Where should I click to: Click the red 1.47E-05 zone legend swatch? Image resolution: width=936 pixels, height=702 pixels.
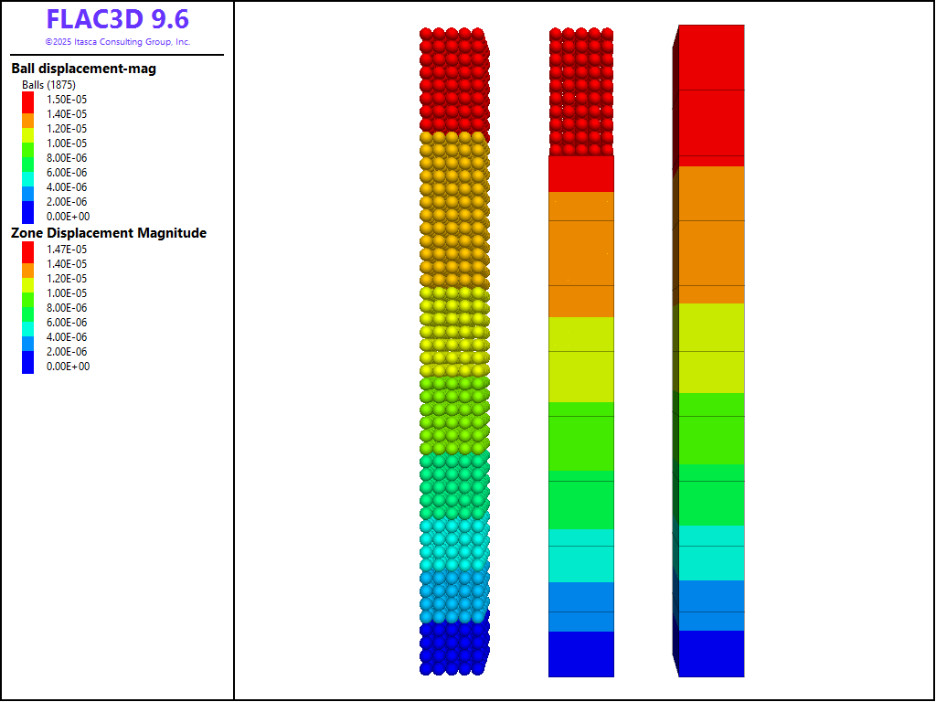point(27,250)
